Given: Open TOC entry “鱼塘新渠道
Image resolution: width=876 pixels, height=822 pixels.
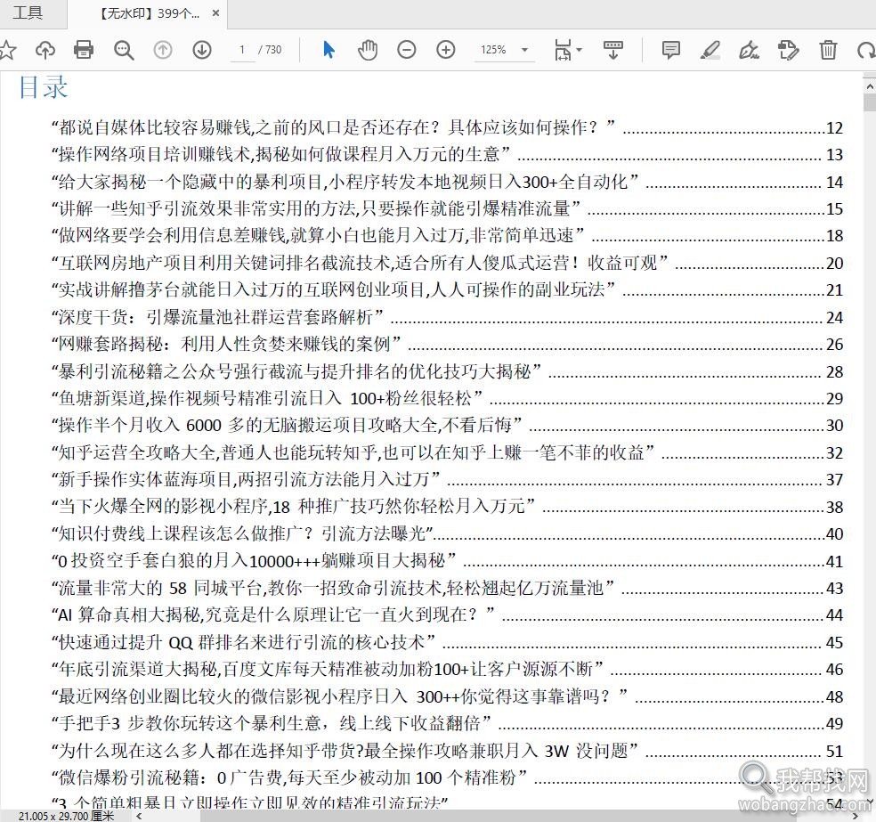Looking at the screenshot, I should point(447,398).
